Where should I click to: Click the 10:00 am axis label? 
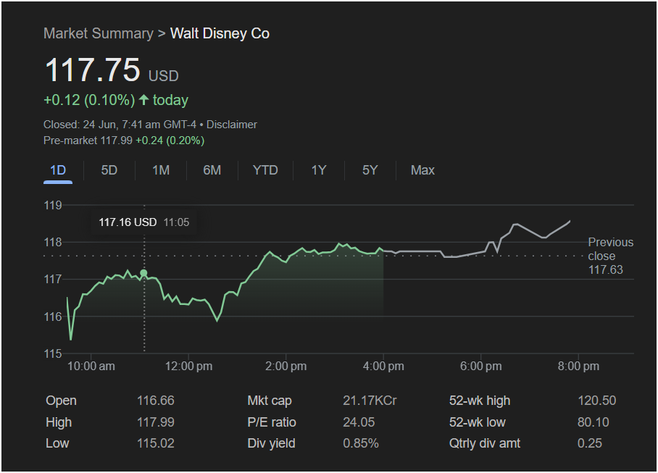click(x=91, y=366)
